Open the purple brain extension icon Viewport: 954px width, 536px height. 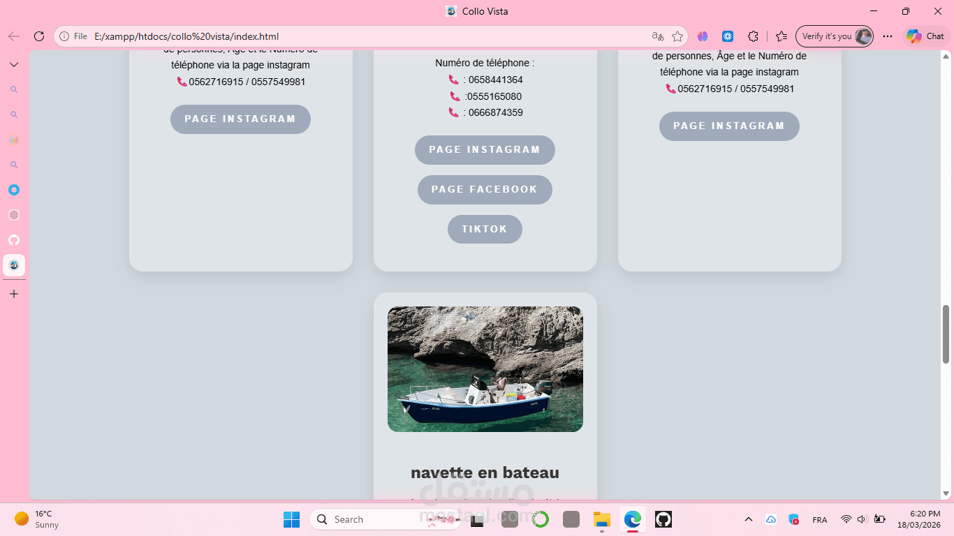tap(703, 36)
